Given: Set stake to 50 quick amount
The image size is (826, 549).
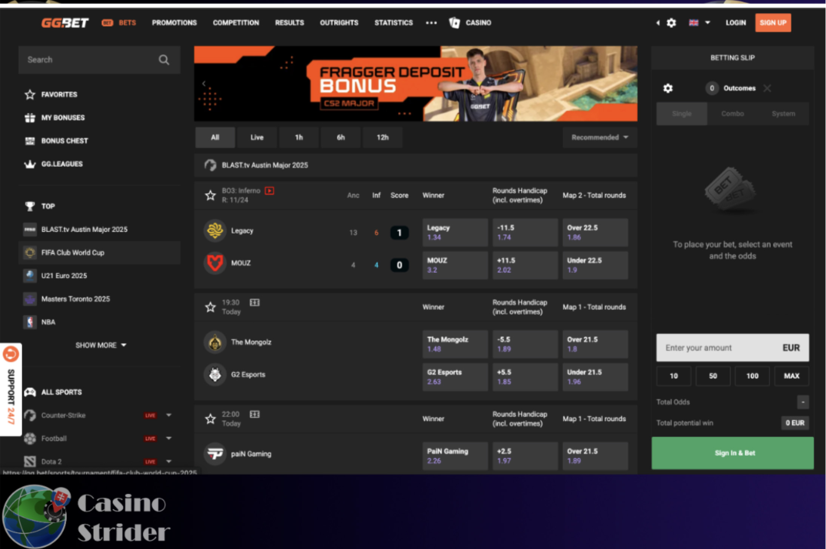Looking at the screenshot, I should tap(713, 376).
